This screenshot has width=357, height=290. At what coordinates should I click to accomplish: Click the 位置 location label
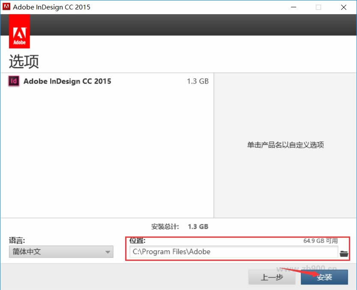pyautogui.click(x=137, y=240)
